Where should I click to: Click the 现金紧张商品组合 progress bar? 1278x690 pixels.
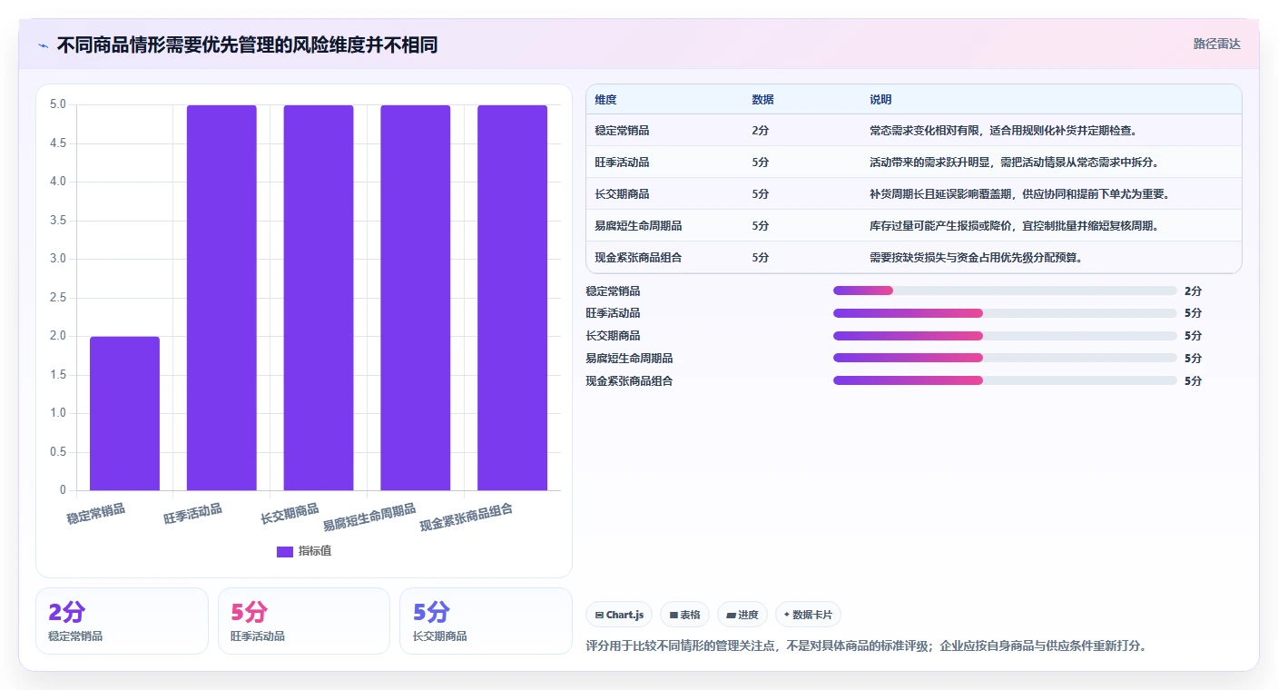[x=1005, y=380]
